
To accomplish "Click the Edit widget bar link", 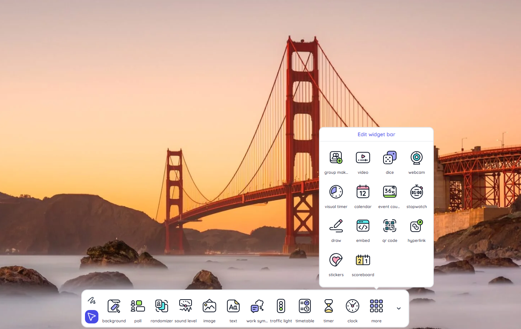I will pyautogui.click(x=376, y=134).
